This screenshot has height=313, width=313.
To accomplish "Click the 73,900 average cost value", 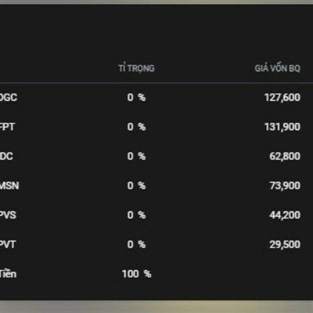I will pos(285,185).
